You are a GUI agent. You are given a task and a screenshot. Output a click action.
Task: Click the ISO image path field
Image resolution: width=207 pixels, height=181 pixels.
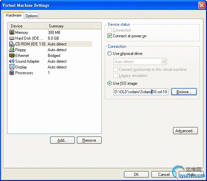(141, 92)
